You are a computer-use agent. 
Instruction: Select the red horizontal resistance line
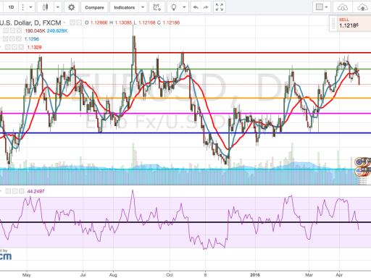pos(185,53)
